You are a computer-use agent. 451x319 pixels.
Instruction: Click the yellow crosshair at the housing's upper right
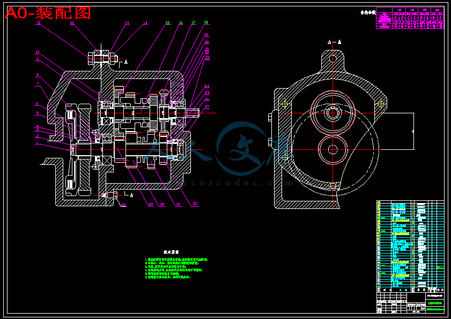381,104
